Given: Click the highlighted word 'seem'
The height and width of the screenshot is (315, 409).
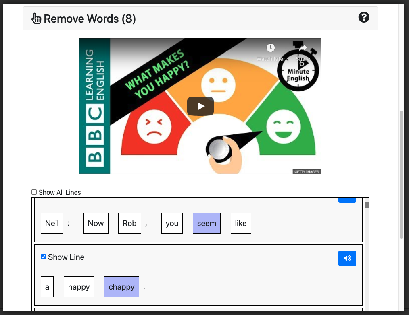Looking at the screenshot, I should [207, 223].
